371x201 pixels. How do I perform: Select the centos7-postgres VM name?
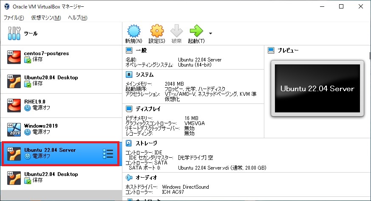tap(46, 53)
